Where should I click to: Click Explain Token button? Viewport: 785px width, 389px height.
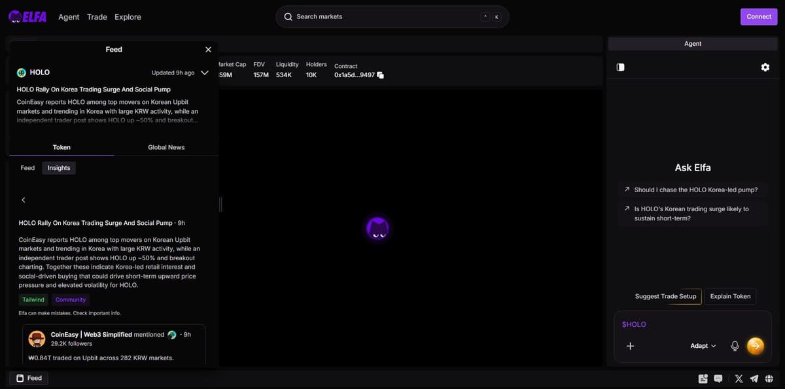click(730, 297)
